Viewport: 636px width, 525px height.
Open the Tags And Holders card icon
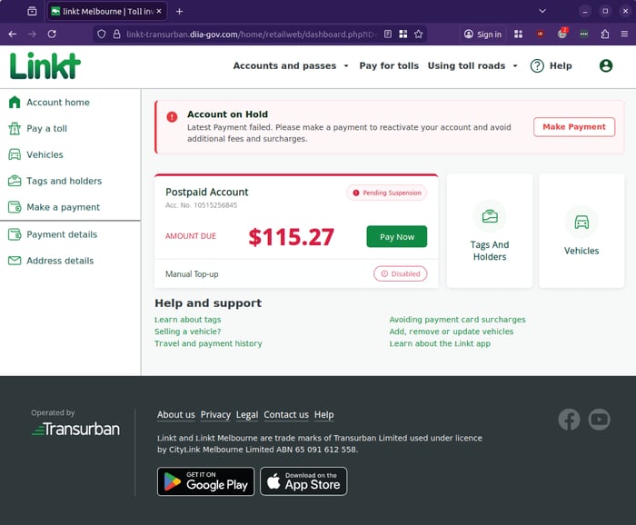point(490,216)
